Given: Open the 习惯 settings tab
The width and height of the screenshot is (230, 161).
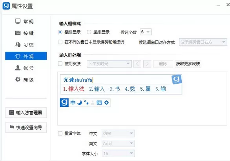Looking at the screenshot, I should tap(26, 44).
